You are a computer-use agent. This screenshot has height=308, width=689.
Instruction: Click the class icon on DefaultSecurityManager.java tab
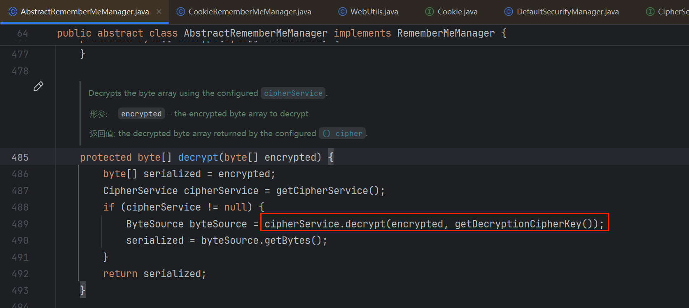point(509,12)
